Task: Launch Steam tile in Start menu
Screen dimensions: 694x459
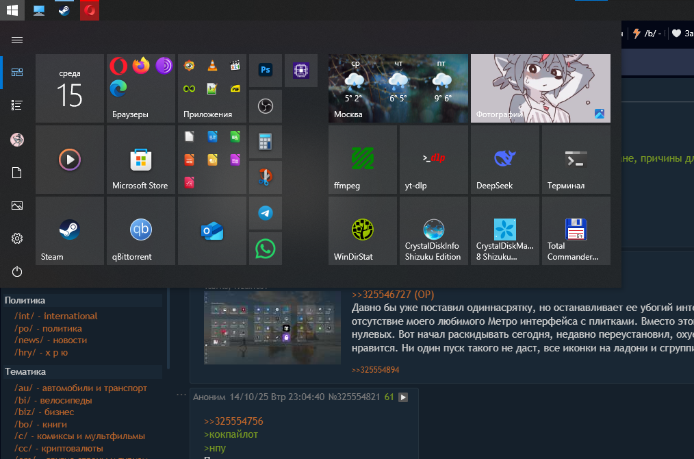Action: click(x=70, y=231)
